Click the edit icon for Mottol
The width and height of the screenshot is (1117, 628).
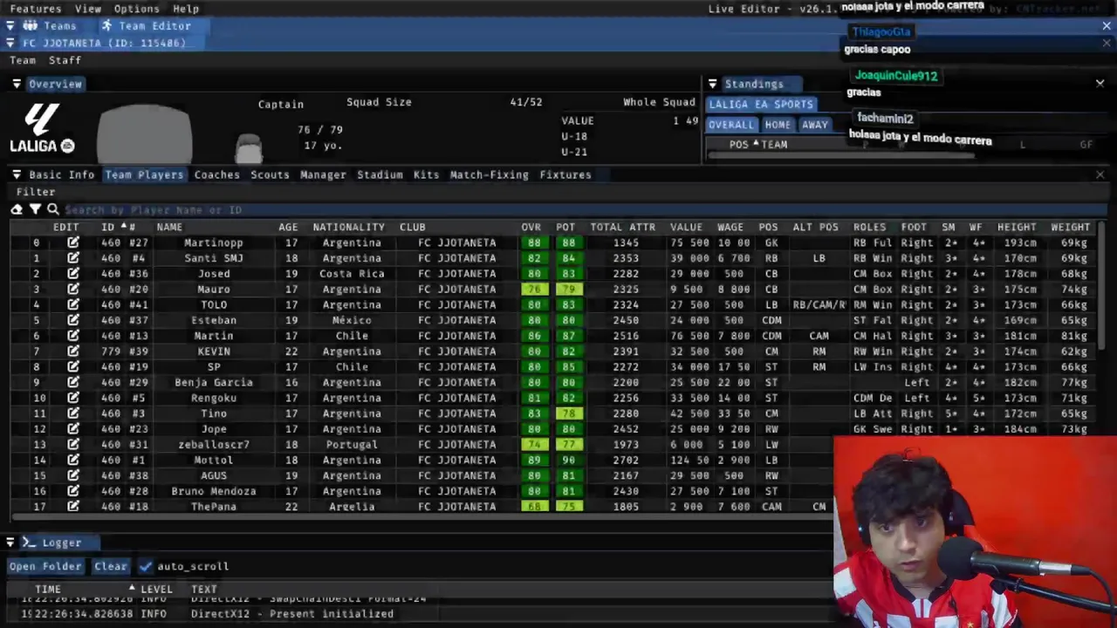73,460
